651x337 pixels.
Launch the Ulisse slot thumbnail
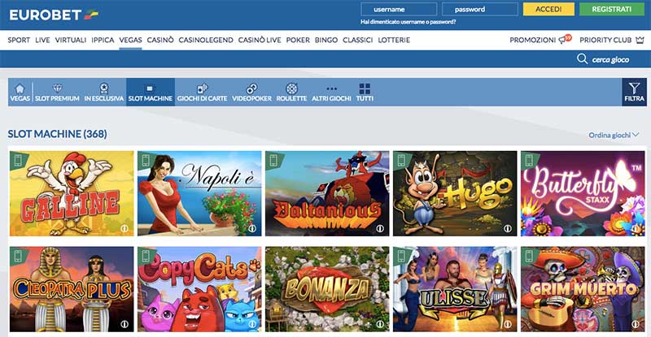tap(455, 289)
